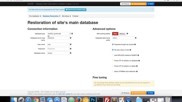The height and width of the screenshot is (102, 182).
Task: Click help icon beside Password field
Action: 71,49
